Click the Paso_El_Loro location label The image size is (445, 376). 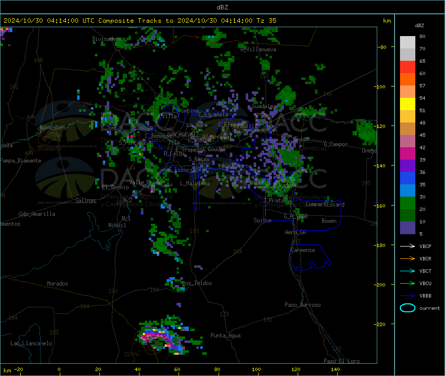pos(342,361)
